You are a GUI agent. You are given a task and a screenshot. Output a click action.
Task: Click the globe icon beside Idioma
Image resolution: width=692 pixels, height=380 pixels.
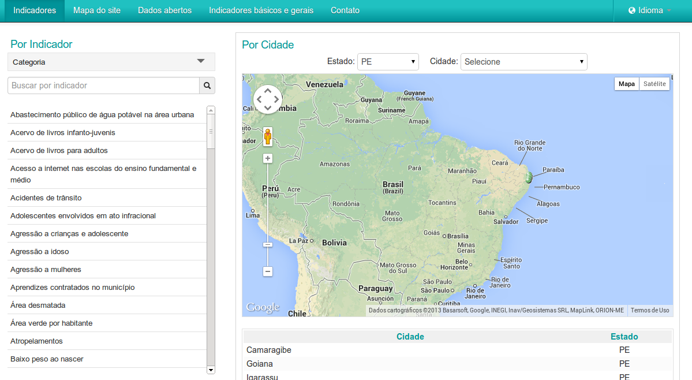point(631,10)
